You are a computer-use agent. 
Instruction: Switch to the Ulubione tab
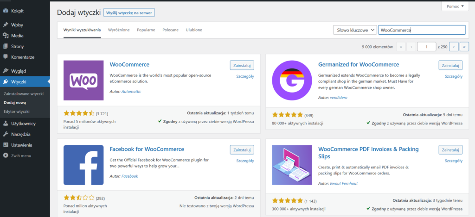click(194, 30)
